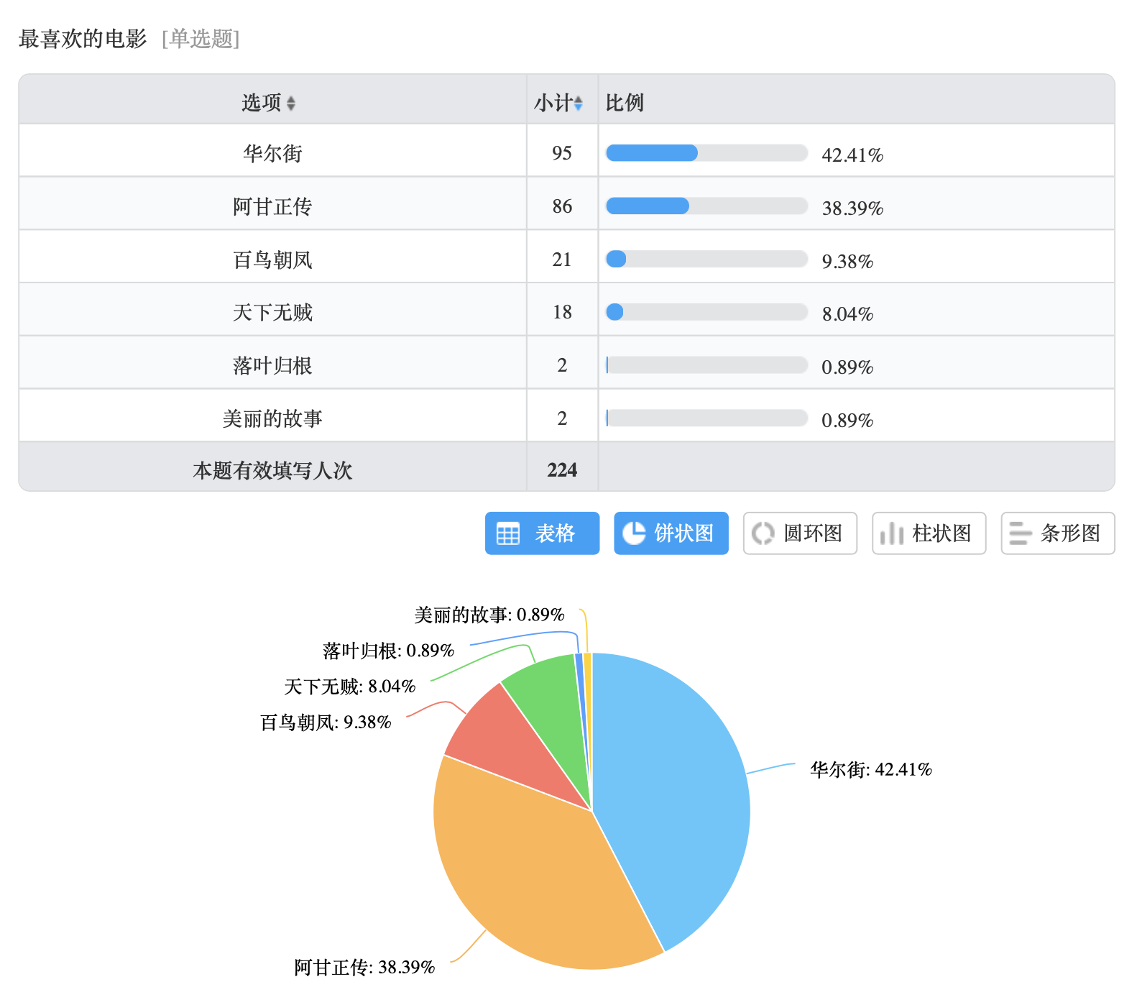Viewport: 1137px width, 1005px height.
Task: Click the question title 最喜欢的电影
Action: [x=83, y=38]
